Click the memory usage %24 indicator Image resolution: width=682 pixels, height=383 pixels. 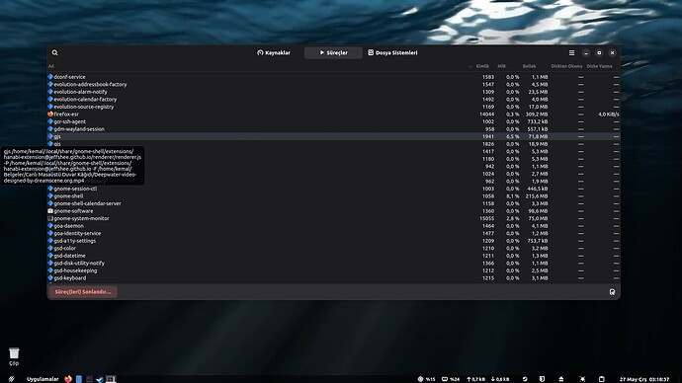pyautogui.click(x=451, y=379)
